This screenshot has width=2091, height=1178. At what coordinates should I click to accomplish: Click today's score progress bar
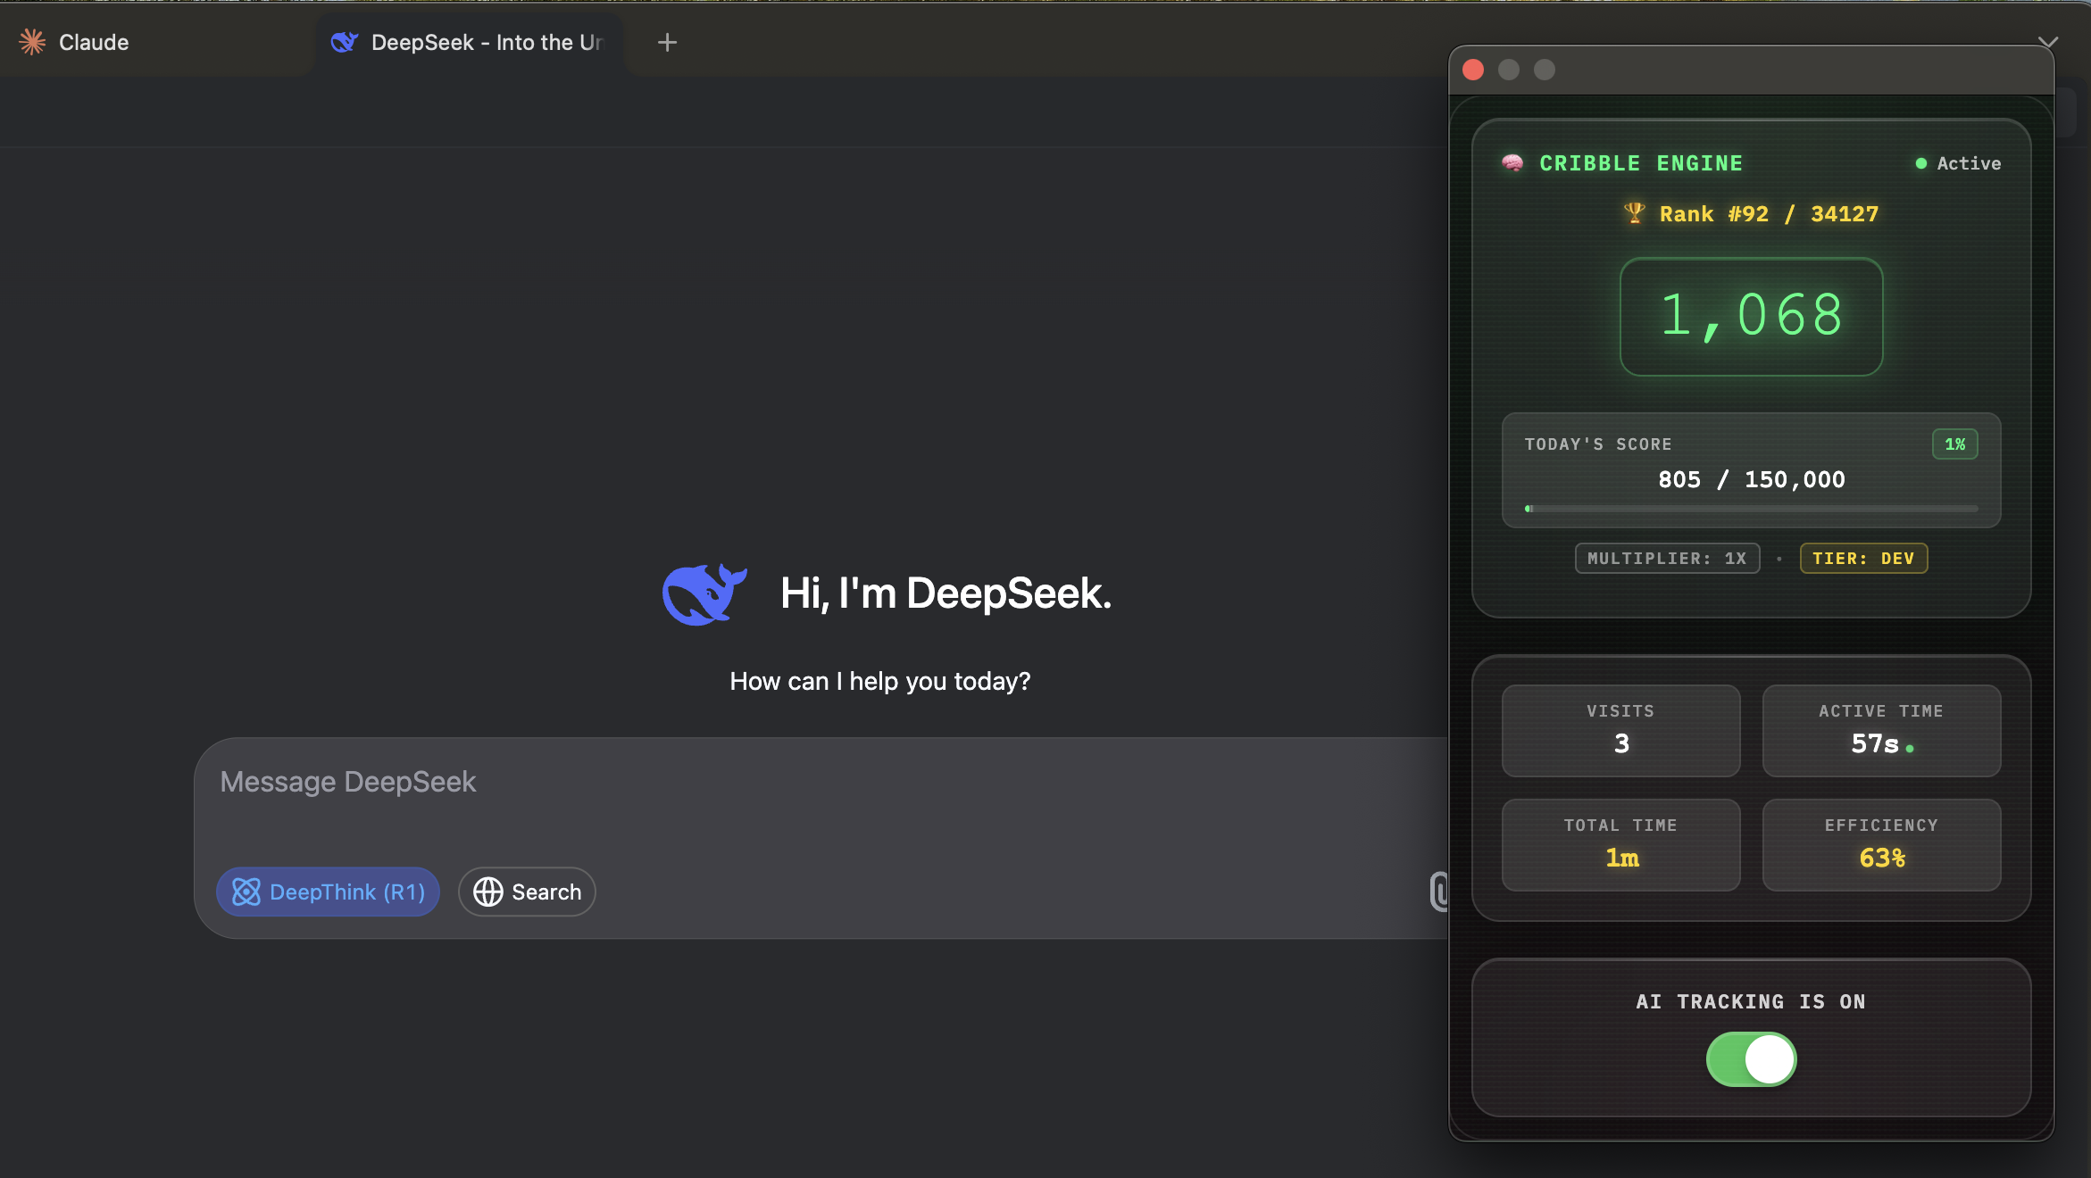coord(1751,509)
